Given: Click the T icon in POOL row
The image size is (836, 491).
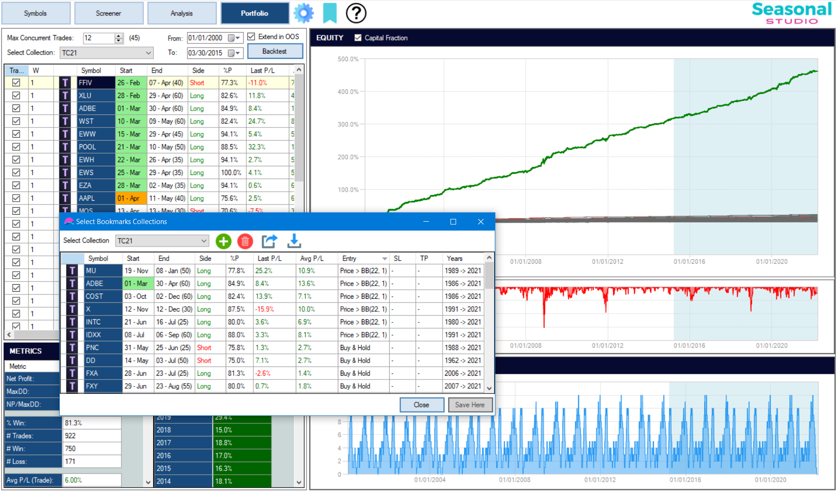Looking at the screenshot, I should coord(65,147).
